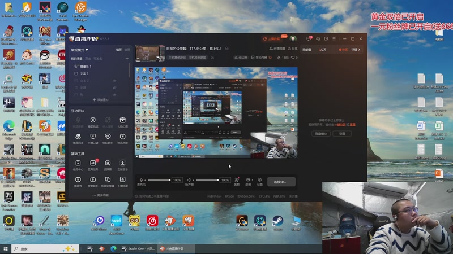Open the 粘粘助手 heart-badge icon
453x254 pixels.
coord(108,137)
